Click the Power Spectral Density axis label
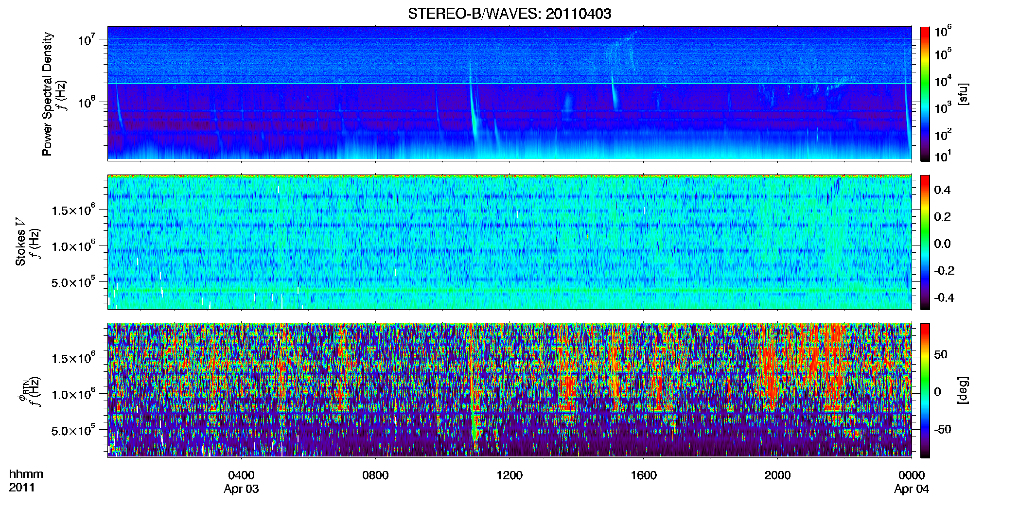 [47, 94]
